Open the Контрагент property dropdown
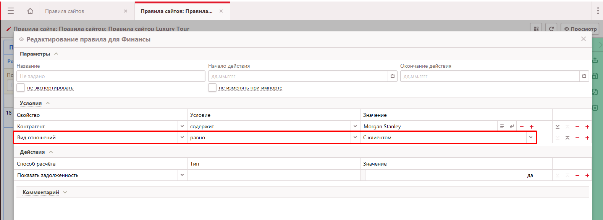 click(182, 126)
